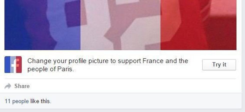
Task: Click the red stripe of the flag photo
Action: (198, 25)
